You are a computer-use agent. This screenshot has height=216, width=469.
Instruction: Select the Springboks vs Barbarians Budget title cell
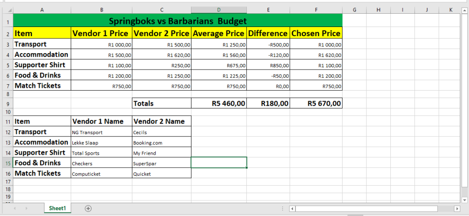click(178, 21)
